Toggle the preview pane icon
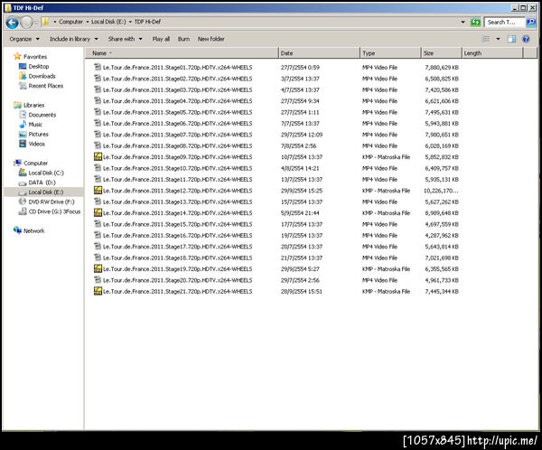542x450 pixels. click(511, 39)
